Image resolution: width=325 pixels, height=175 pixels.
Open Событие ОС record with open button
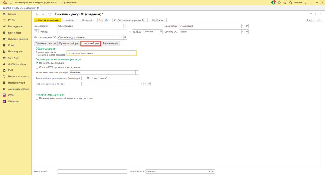(x=247, y=32)
